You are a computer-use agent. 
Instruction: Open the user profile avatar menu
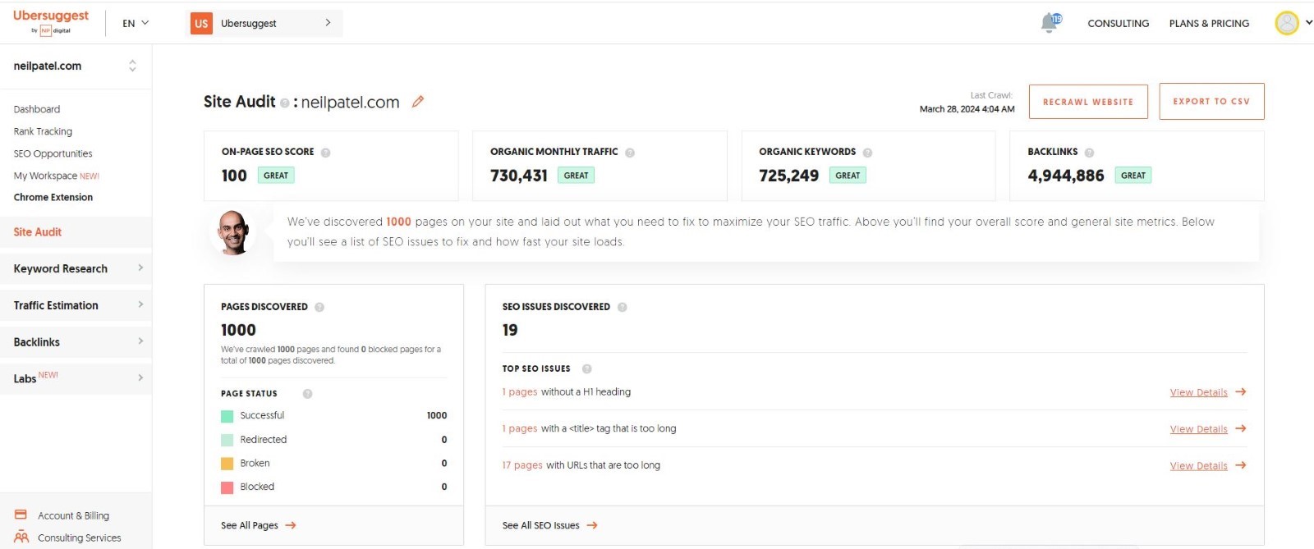coord(1287,23)
